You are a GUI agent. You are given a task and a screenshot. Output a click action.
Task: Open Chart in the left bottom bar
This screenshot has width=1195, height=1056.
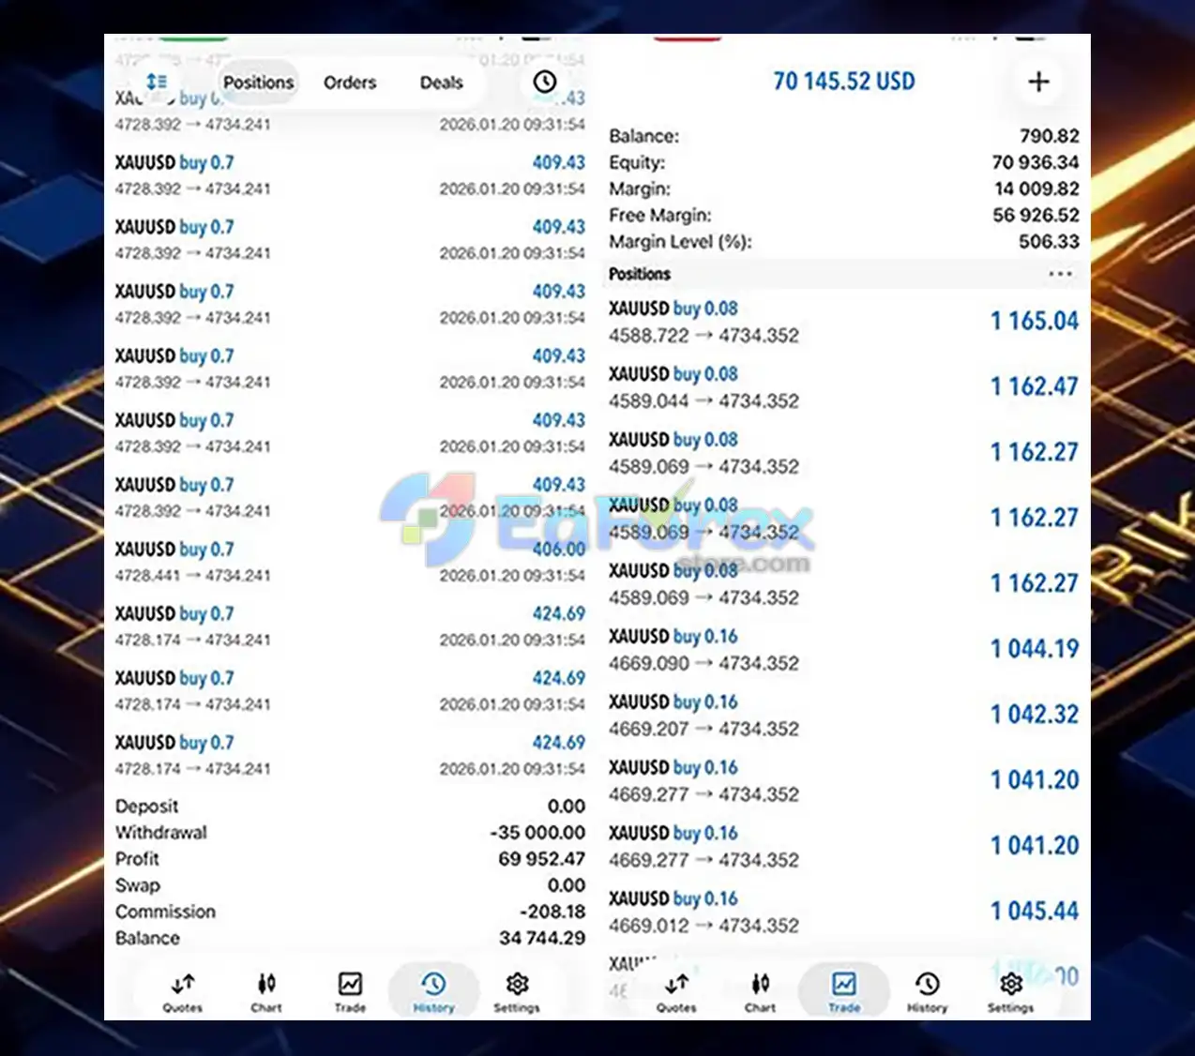(x=266, y=992)
